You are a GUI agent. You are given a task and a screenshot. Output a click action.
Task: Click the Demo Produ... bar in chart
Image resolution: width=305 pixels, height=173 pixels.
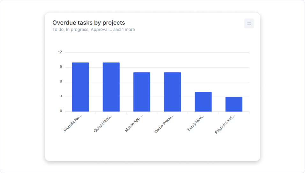point(172,92)
